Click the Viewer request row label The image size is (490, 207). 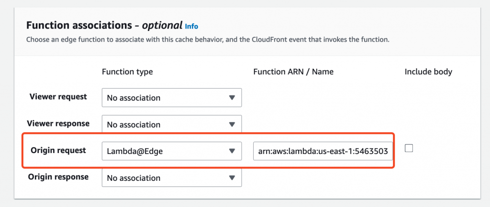[x=58, y=96]
